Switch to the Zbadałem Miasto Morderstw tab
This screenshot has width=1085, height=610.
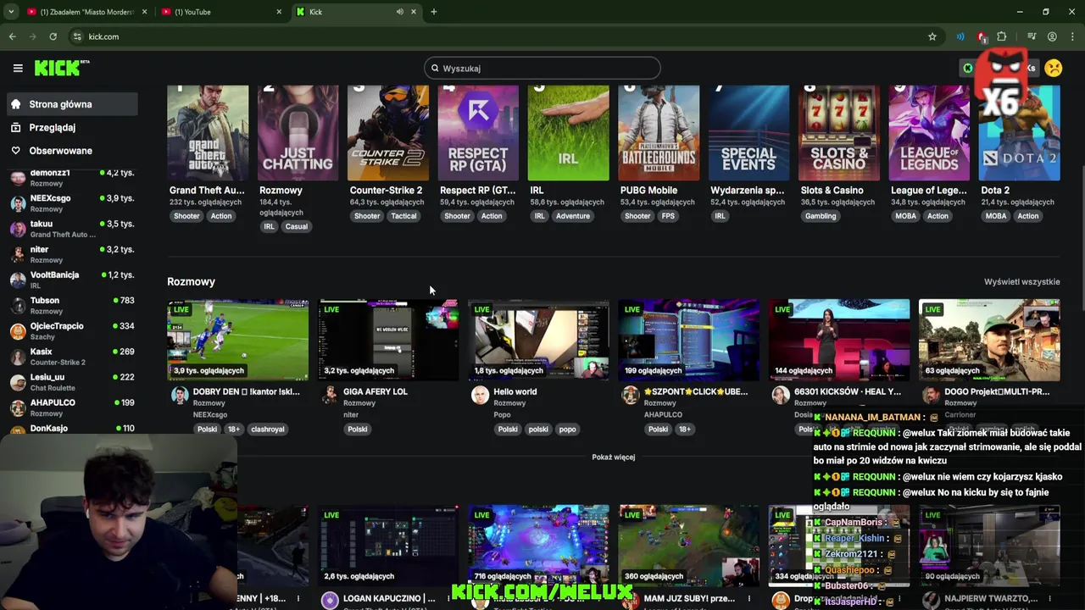pos(86,12)
